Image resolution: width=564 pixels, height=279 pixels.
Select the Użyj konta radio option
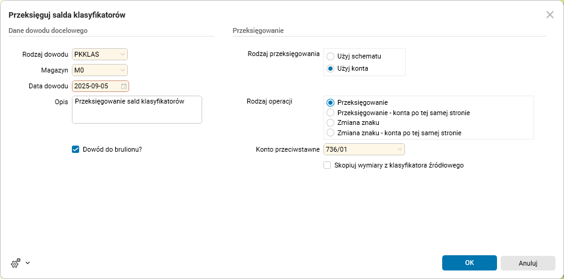coord(331,68)
